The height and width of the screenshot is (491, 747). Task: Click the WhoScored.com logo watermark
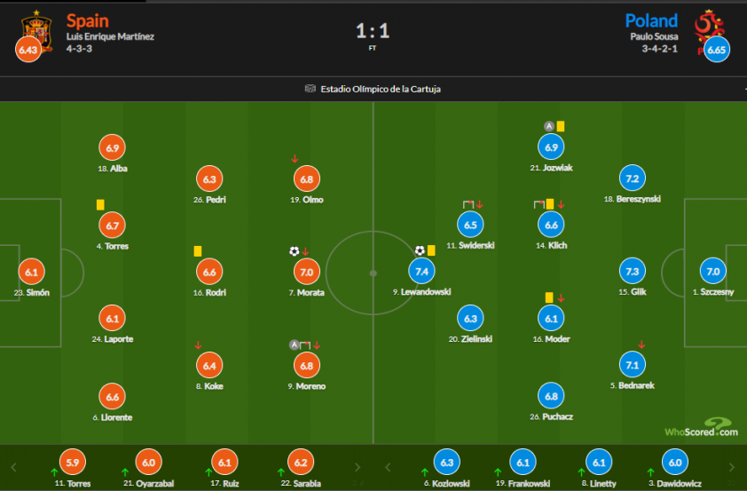pos(701,428)
